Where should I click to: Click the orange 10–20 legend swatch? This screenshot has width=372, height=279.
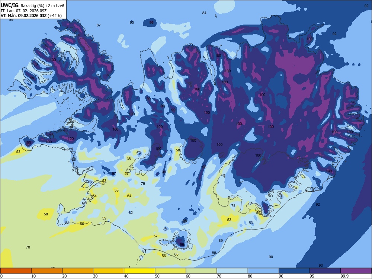click(x=47, y=271)
